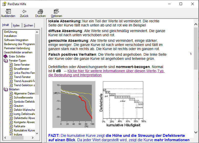This screenshot has width=199, height=143.
Task: Close the PeriData Hilfe window
Action: tap(193, 4)
